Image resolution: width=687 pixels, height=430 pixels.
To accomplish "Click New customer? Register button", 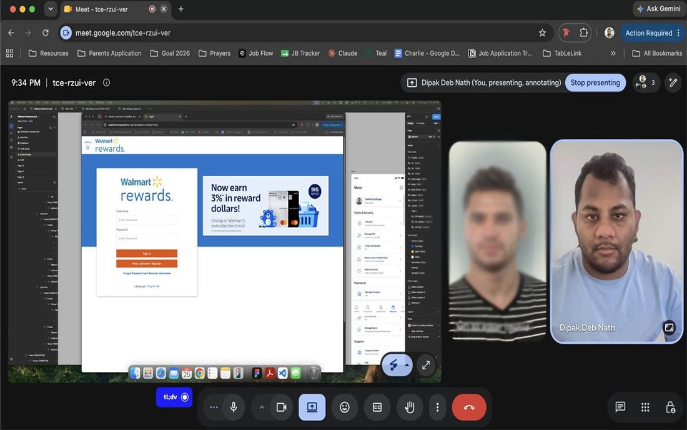I will 147,263.
